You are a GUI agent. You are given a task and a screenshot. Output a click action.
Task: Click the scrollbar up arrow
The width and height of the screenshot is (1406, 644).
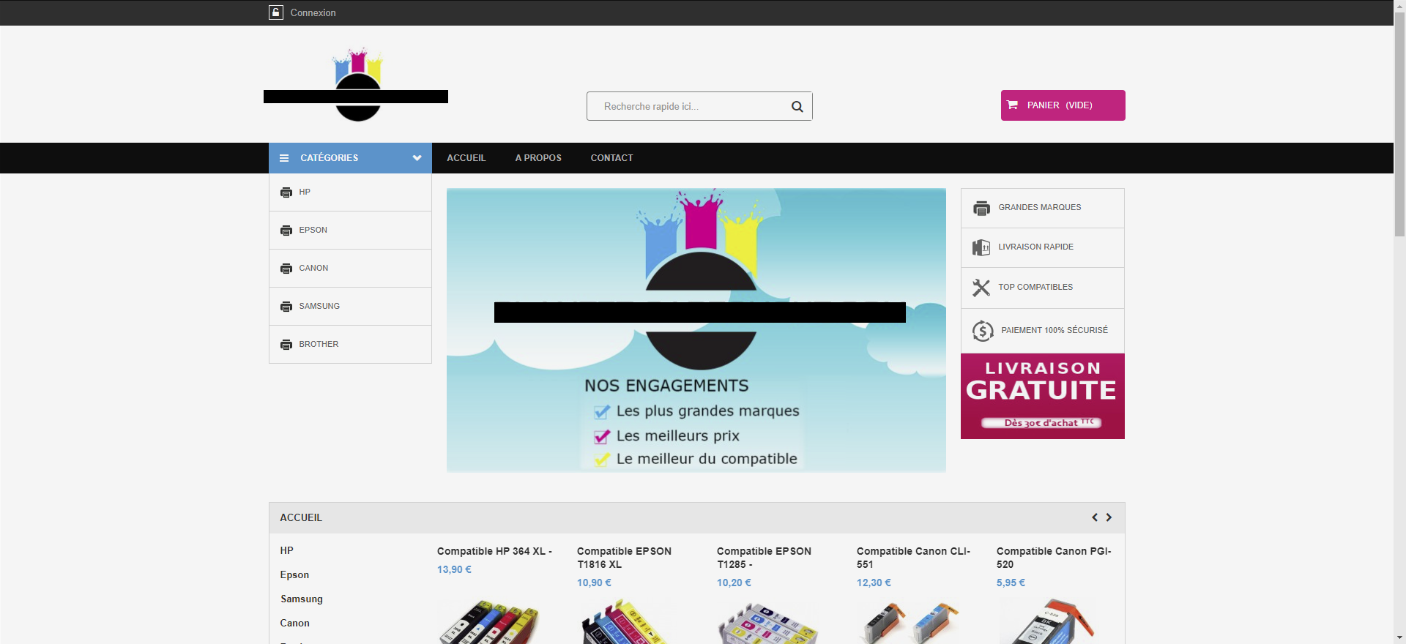click(x=1399, y=5)
